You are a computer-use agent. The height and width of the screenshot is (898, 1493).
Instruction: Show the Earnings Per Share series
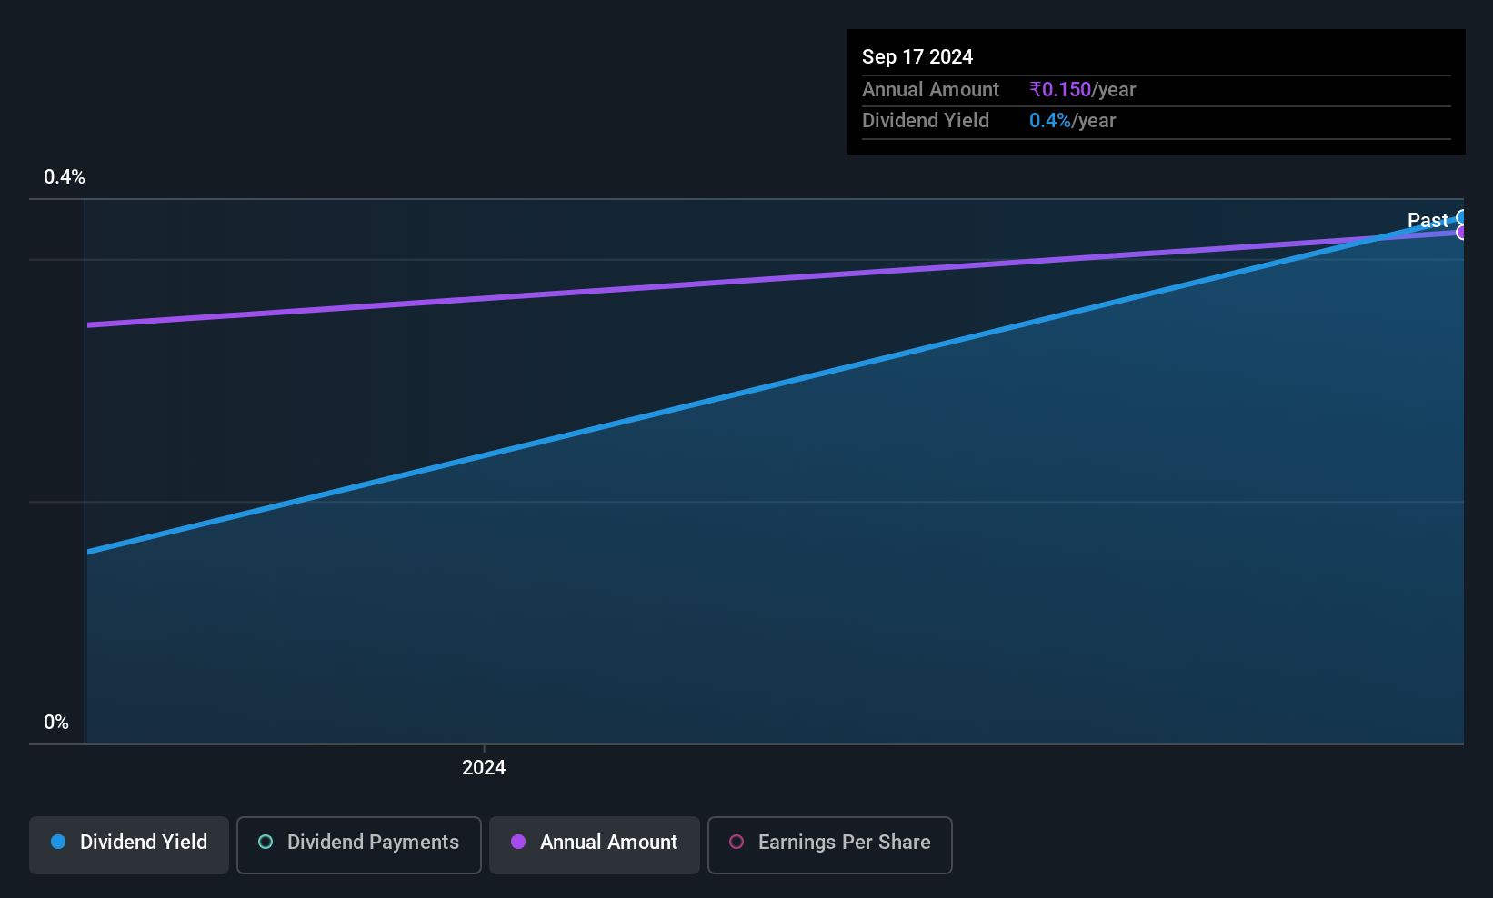830,845
